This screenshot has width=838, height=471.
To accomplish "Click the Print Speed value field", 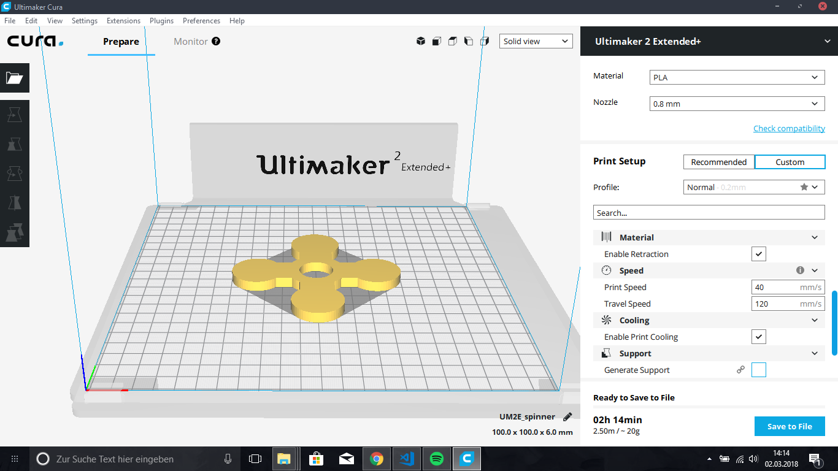I will (788, 287).
